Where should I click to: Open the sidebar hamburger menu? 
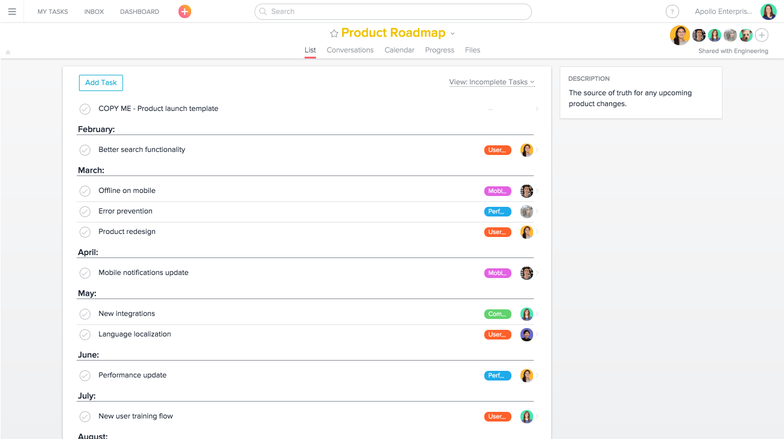[x=12, y=11]
